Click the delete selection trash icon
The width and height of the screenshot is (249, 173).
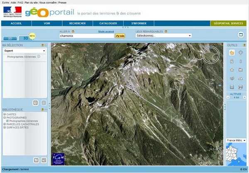coord(44,103)
